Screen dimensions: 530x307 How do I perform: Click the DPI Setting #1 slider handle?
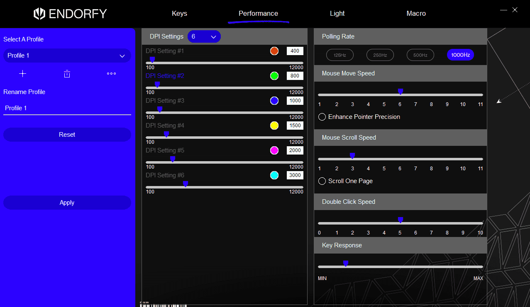152,60
